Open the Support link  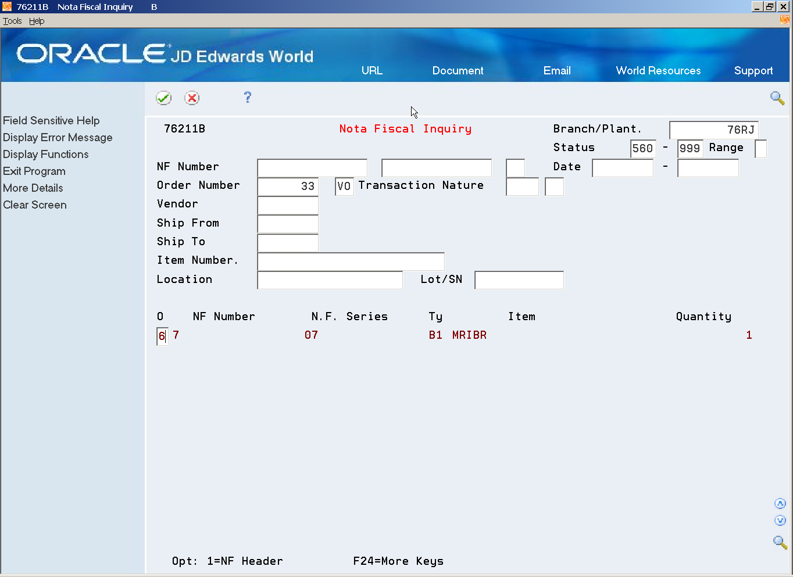[x=753, y=70]
